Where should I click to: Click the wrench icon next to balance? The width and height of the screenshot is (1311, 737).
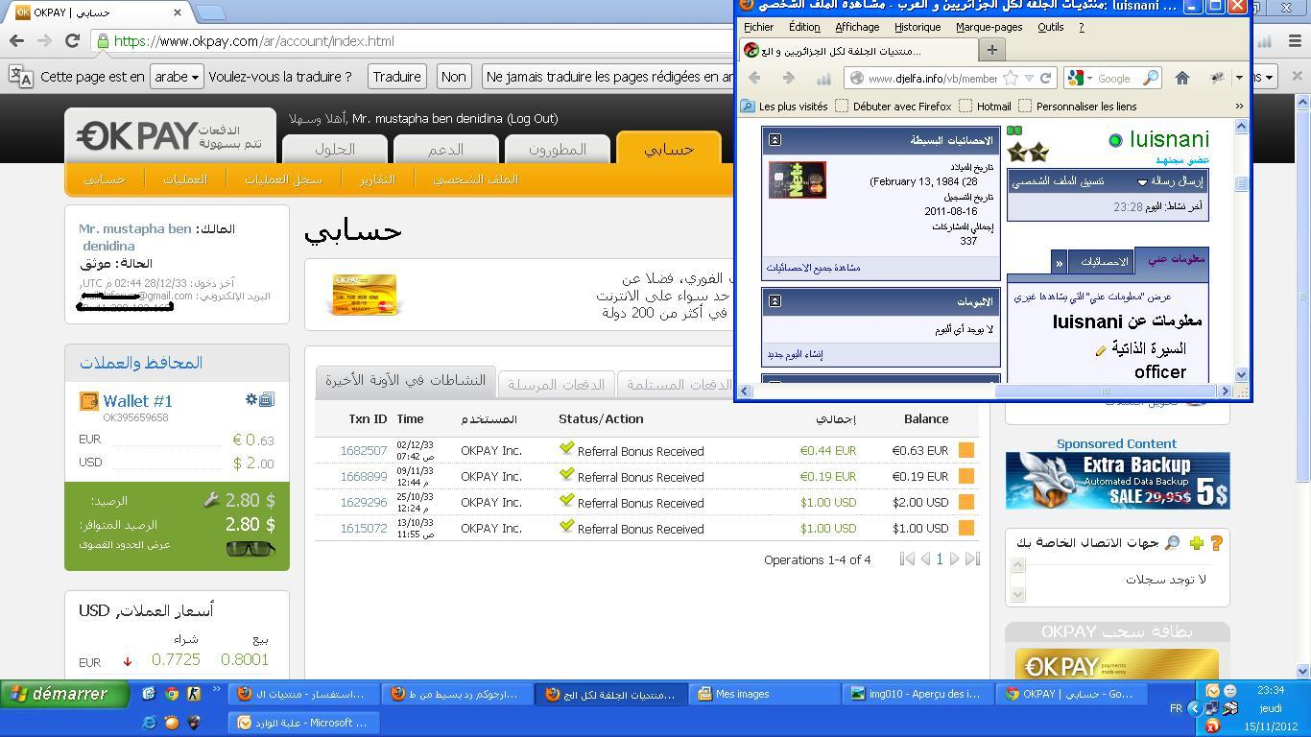211,500
